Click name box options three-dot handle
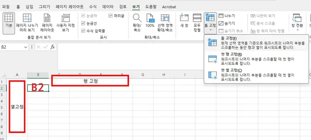The width and height of the screenshot is (311, 140). (32, 47)
